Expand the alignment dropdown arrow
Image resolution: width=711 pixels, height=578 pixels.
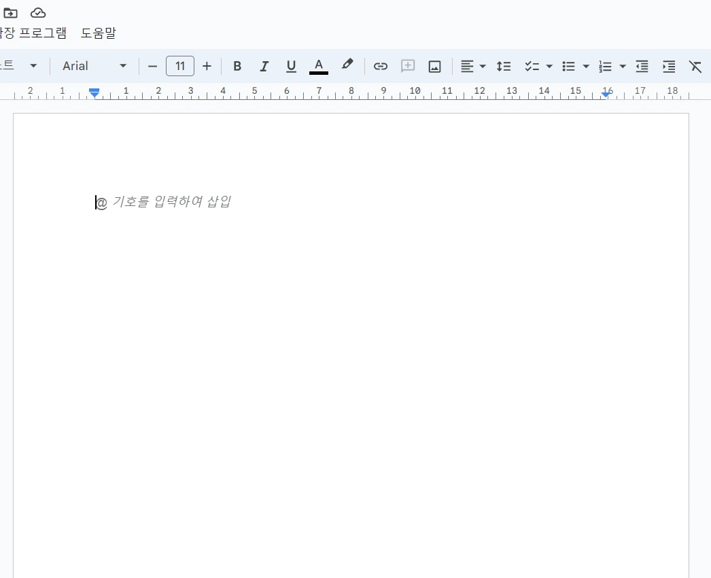tap(483, 66)
